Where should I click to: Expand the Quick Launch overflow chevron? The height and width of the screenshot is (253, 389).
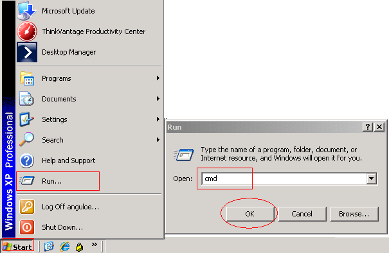click(95, 244)
